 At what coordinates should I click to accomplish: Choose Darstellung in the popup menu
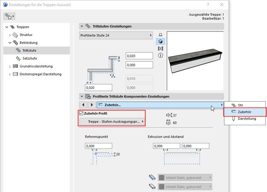click(245, 119)
